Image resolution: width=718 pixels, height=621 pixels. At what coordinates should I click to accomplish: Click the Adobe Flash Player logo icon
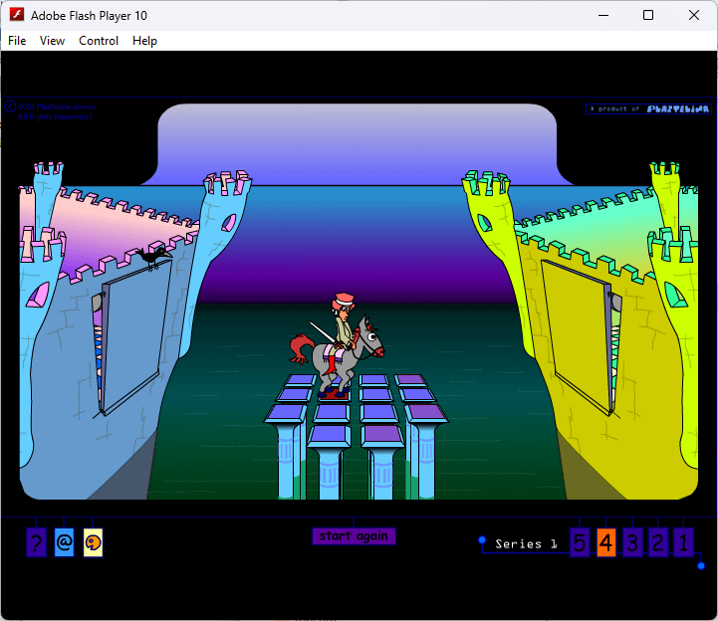click(17, 15)
